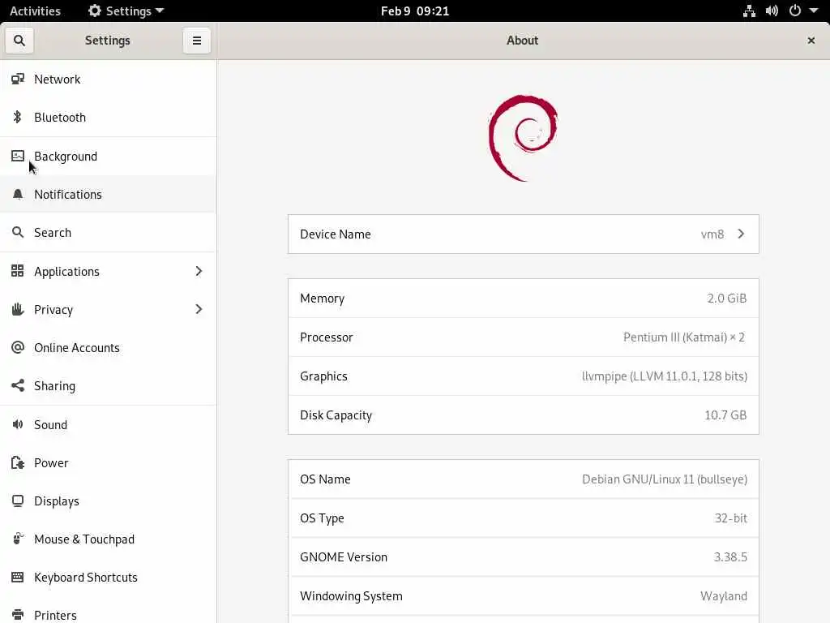Click the gear icon next to Settings in top bar
The height and width of the screenshot is (623, 830).
[95, 11]
